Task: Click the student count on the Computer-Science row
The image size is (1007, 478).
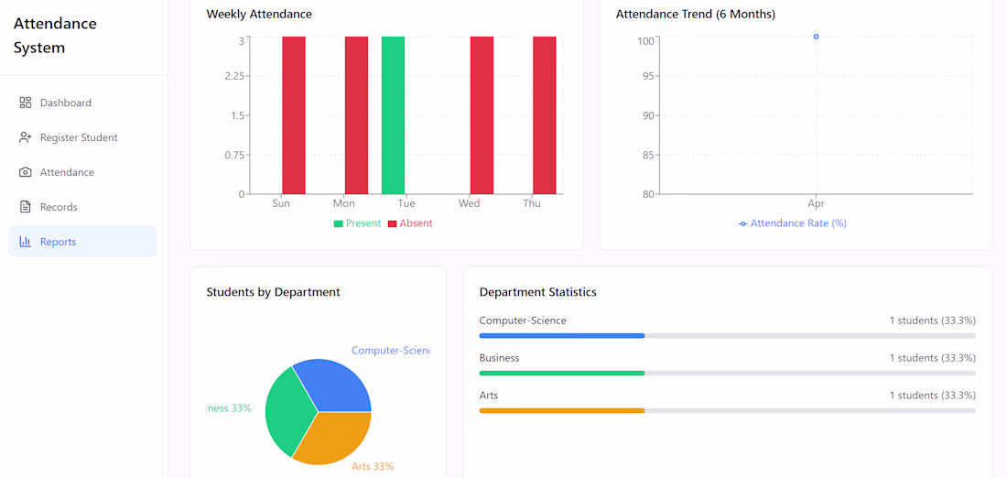Action: click(933, 320)
